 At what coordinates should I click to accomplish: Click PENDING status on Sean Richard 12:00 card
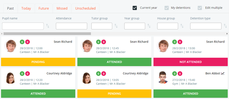coord(38,62)
